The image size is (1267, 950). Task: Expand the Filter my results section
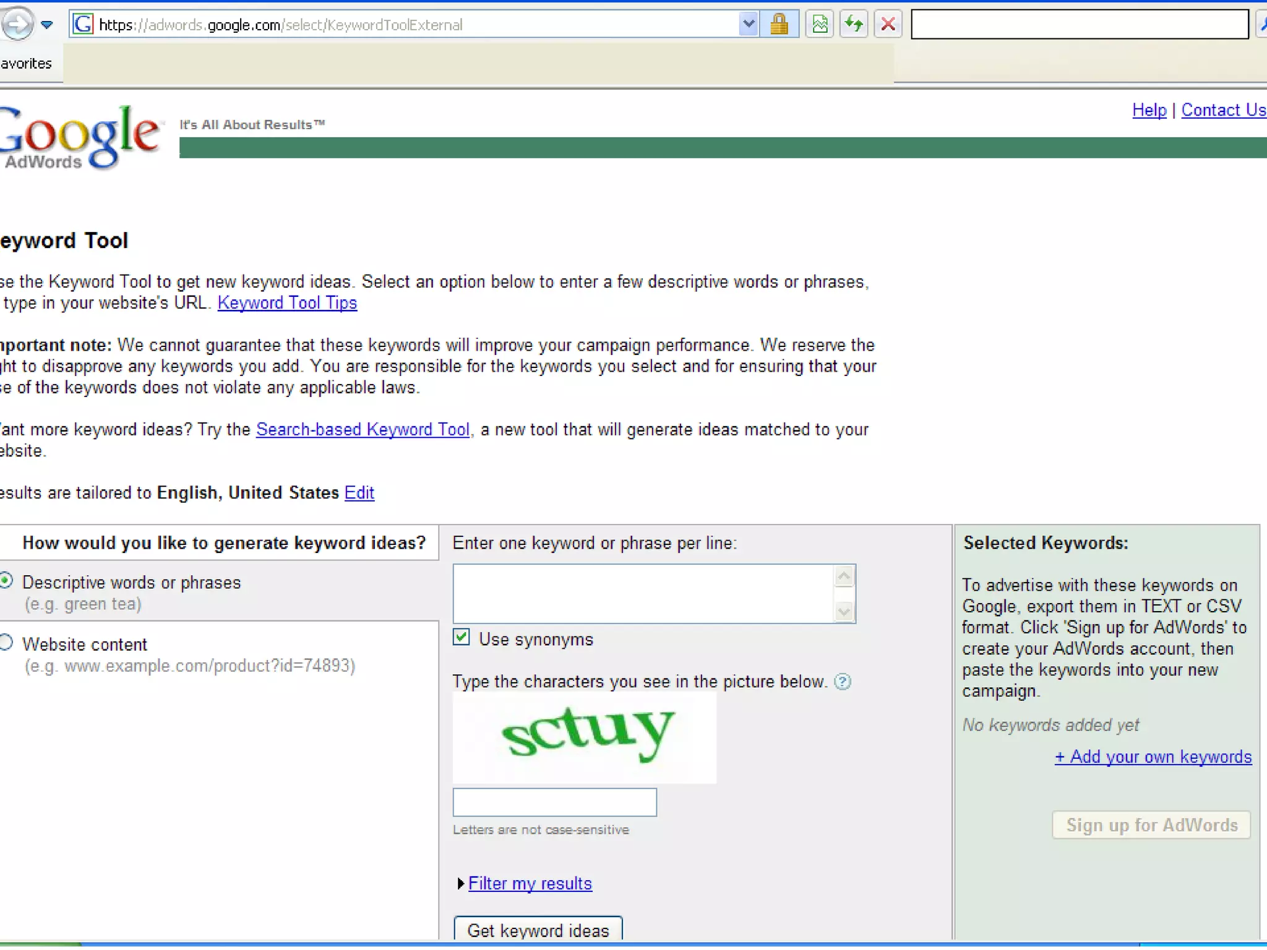click(529, 883)
